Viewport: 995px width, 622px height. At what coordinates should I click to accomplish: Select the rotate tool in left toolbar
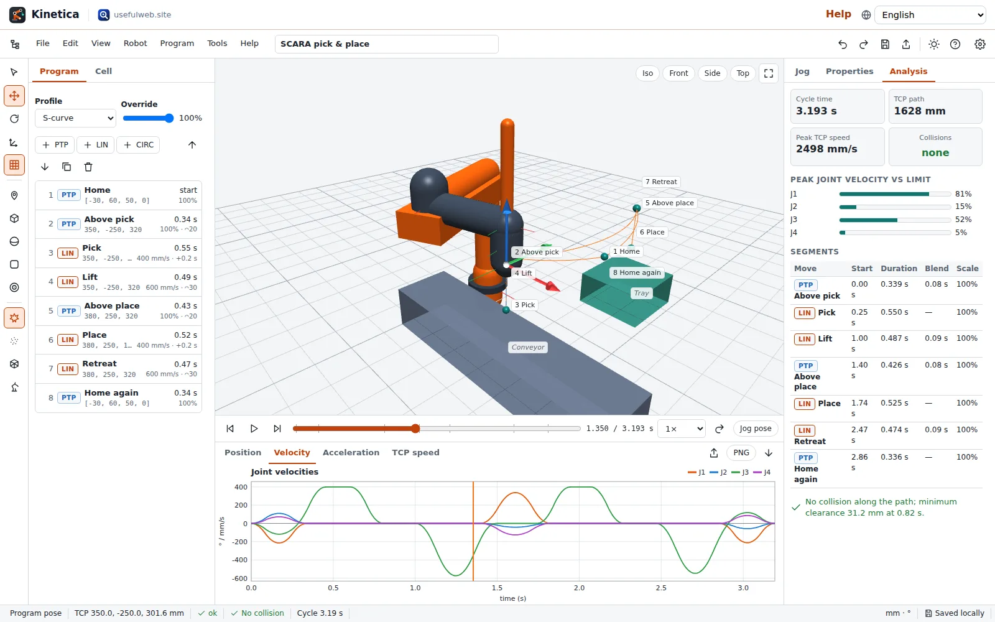[x=14, y=119]
